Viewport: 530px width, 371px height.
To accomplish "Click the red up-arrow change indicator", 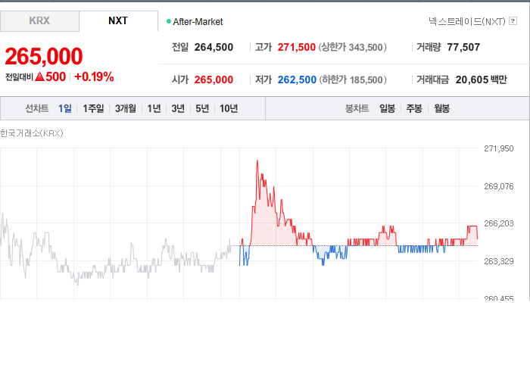I will click(40, 77).
